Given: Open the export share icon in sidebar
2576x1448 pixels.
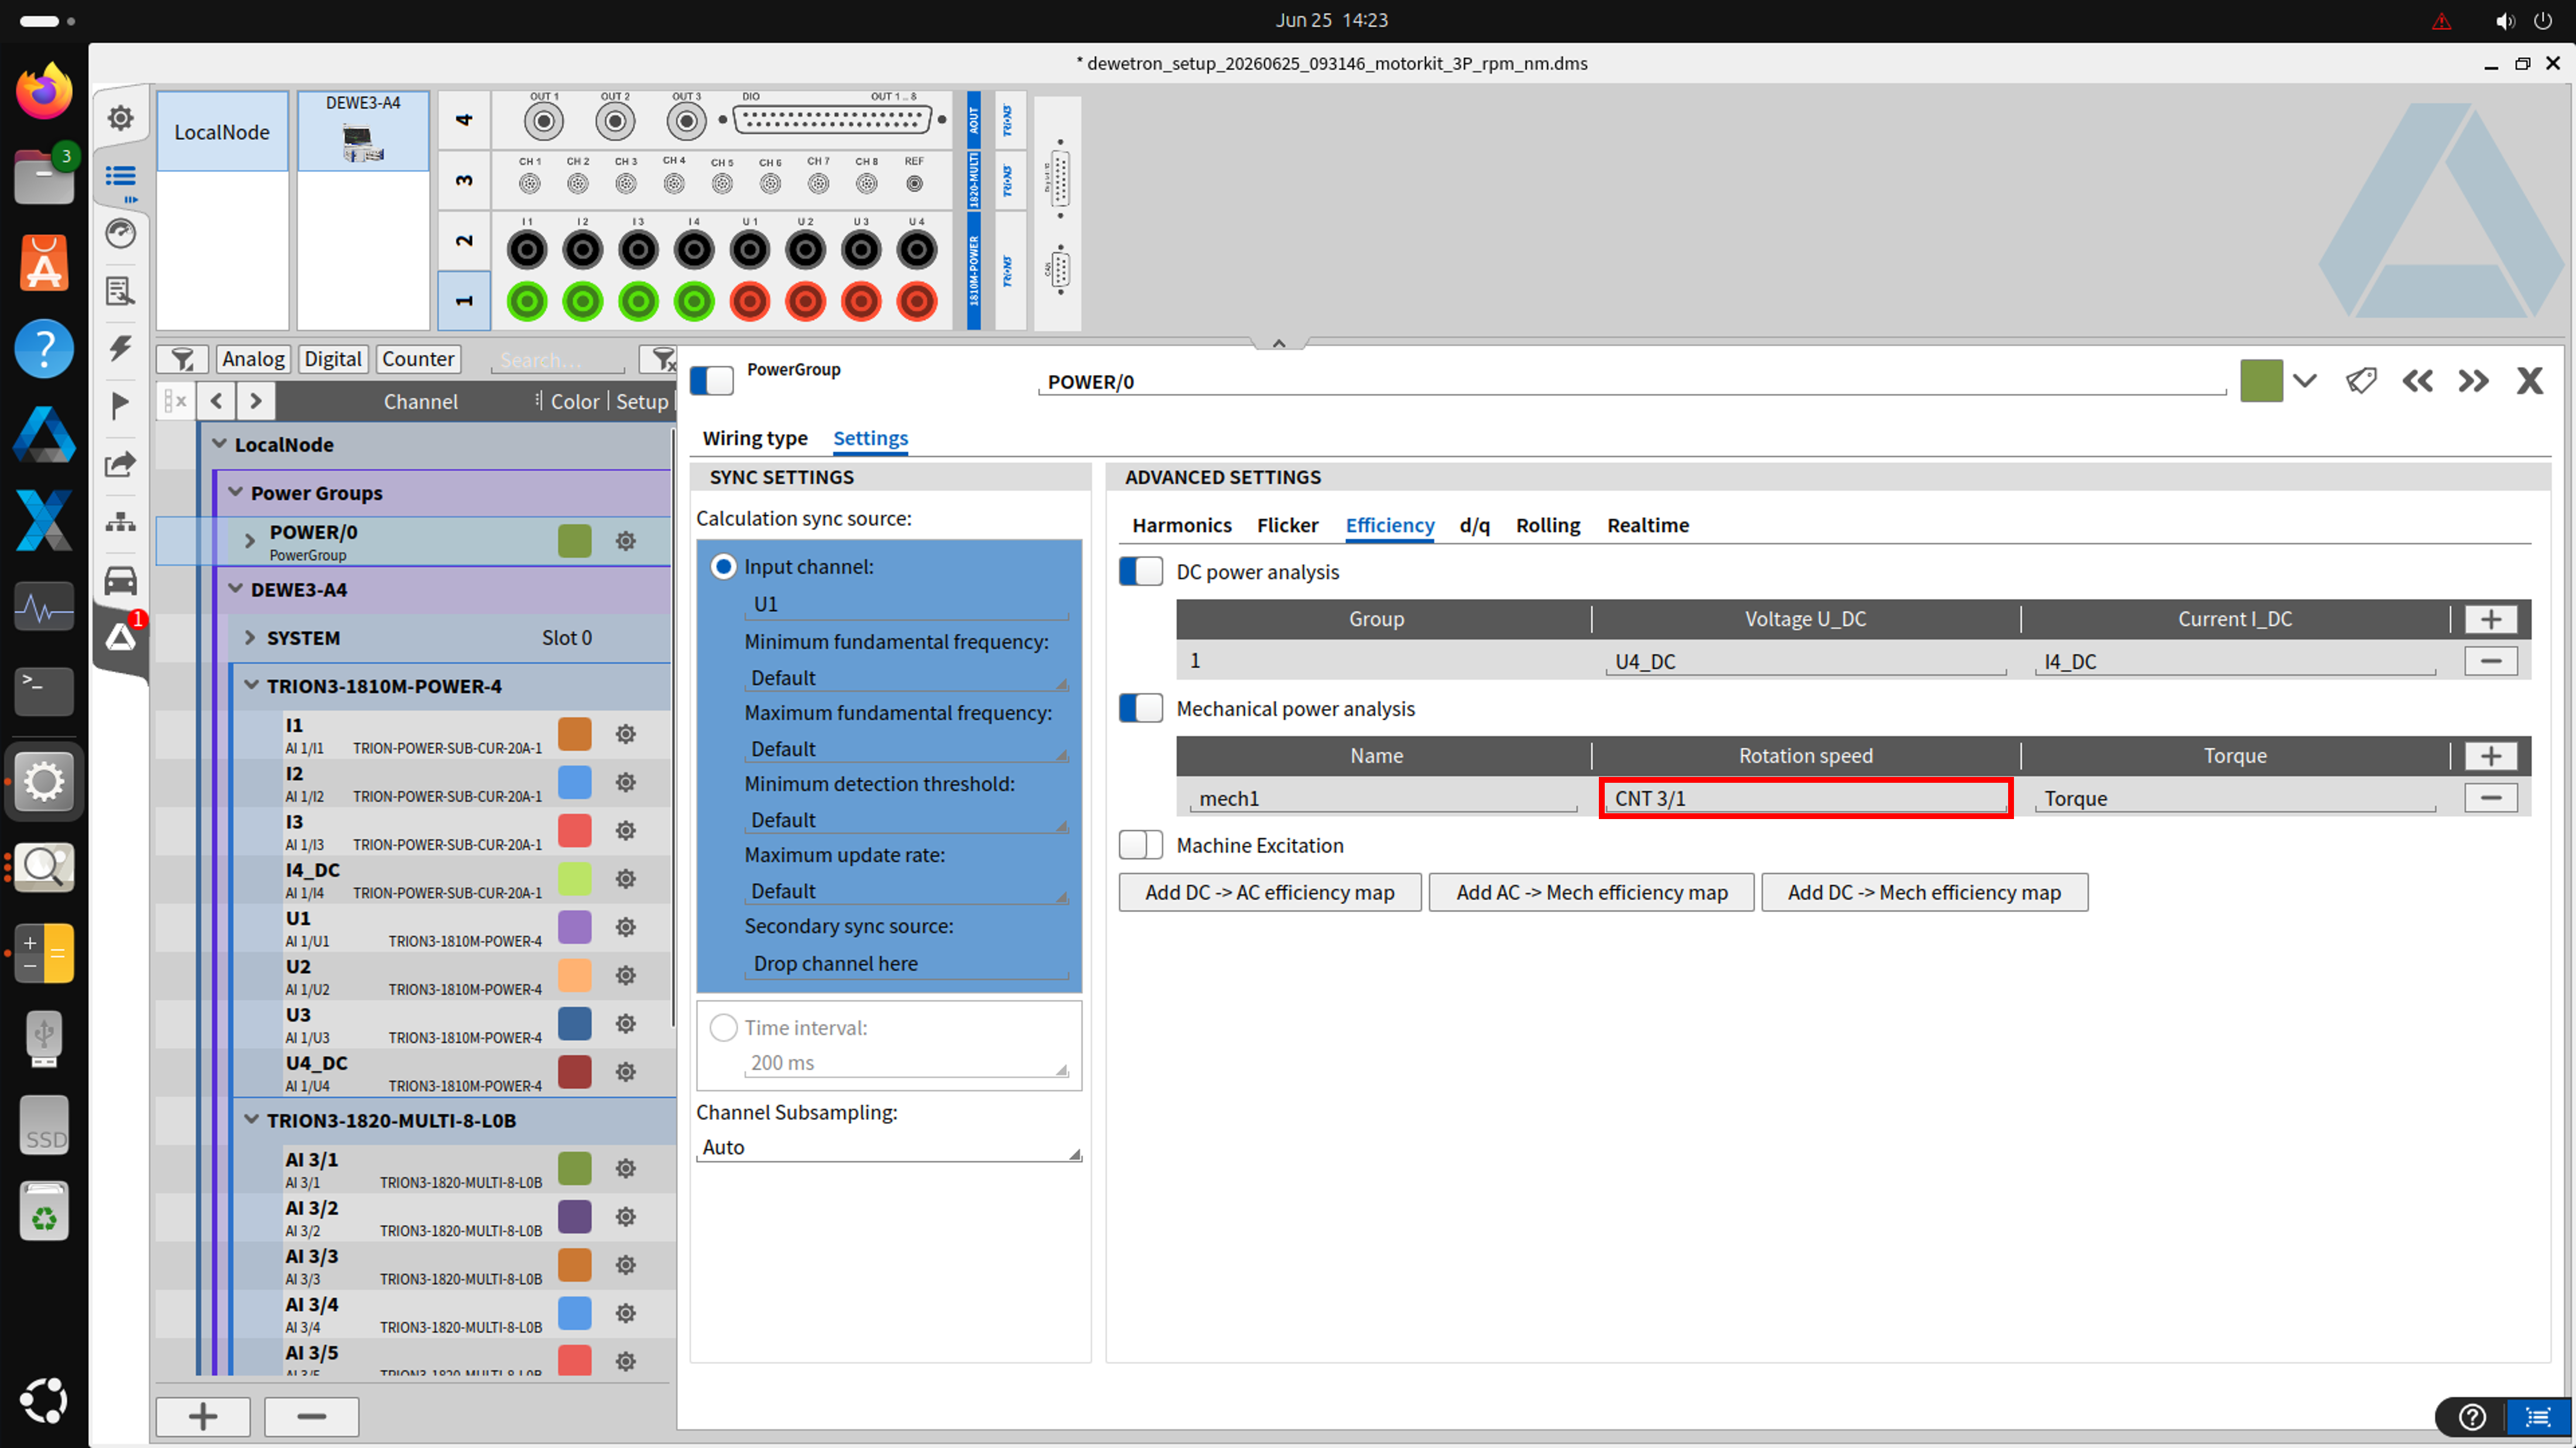Looking at the screenshot, I should pos(120,464).
